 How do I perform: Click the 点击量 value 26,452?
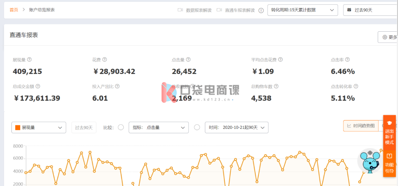point(184,71)
